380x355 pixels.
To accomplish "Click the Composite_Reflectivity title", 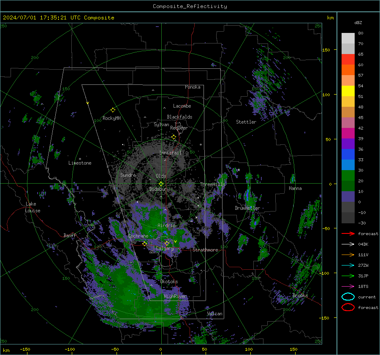I will pos(190,6).
